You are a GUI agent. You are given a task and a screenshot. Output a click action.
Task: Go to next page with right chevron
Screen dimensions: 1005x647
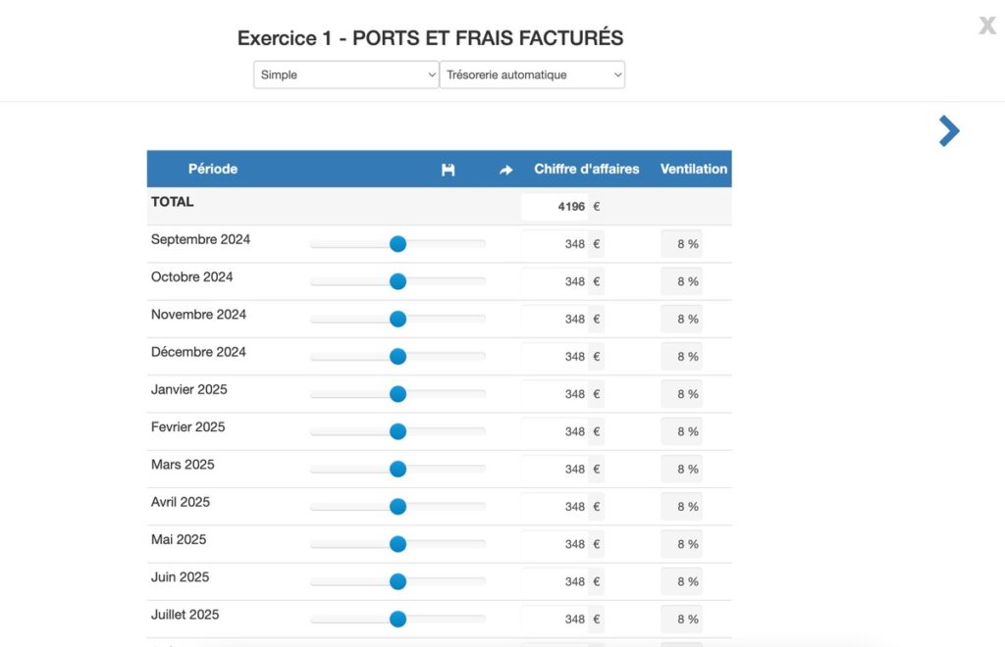pos(948,131)
